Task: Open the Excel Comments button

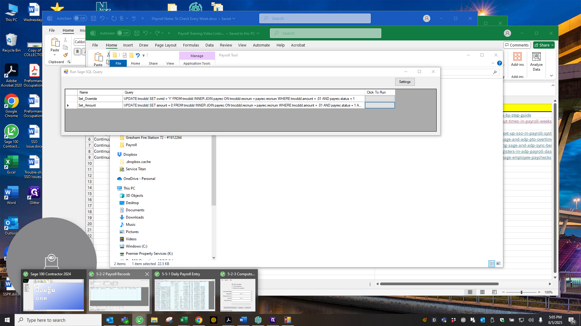Action: pyautogui.click(x=517, y=45)
